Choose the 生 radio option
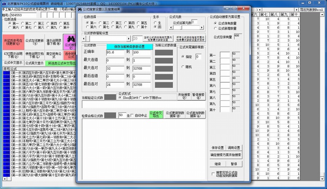This screenshot has width=327, height=189. click(x=155, y=23)
